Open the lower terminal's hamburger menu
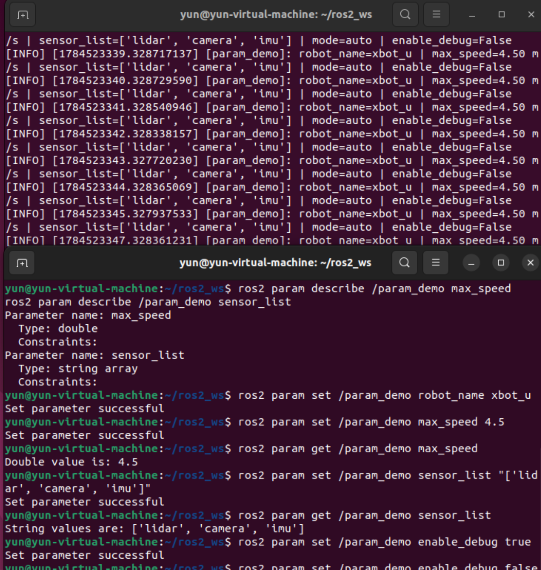 tap(436, 262)
